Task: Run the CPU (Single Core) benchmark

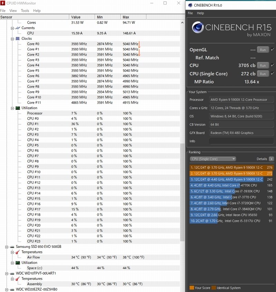Action: click(263, 74)
